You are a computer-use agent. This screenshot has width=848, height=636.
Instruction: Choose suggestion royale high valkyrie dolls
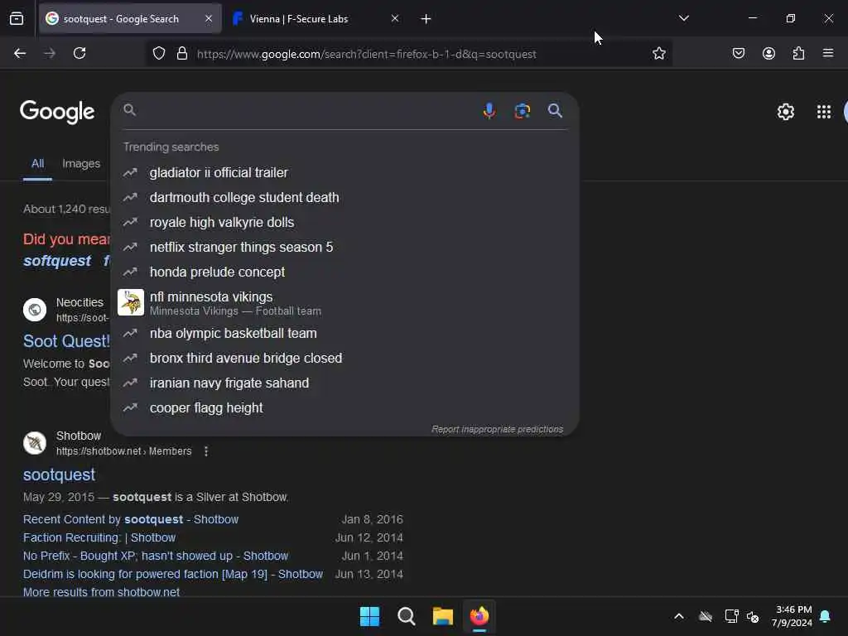[344, 222]
